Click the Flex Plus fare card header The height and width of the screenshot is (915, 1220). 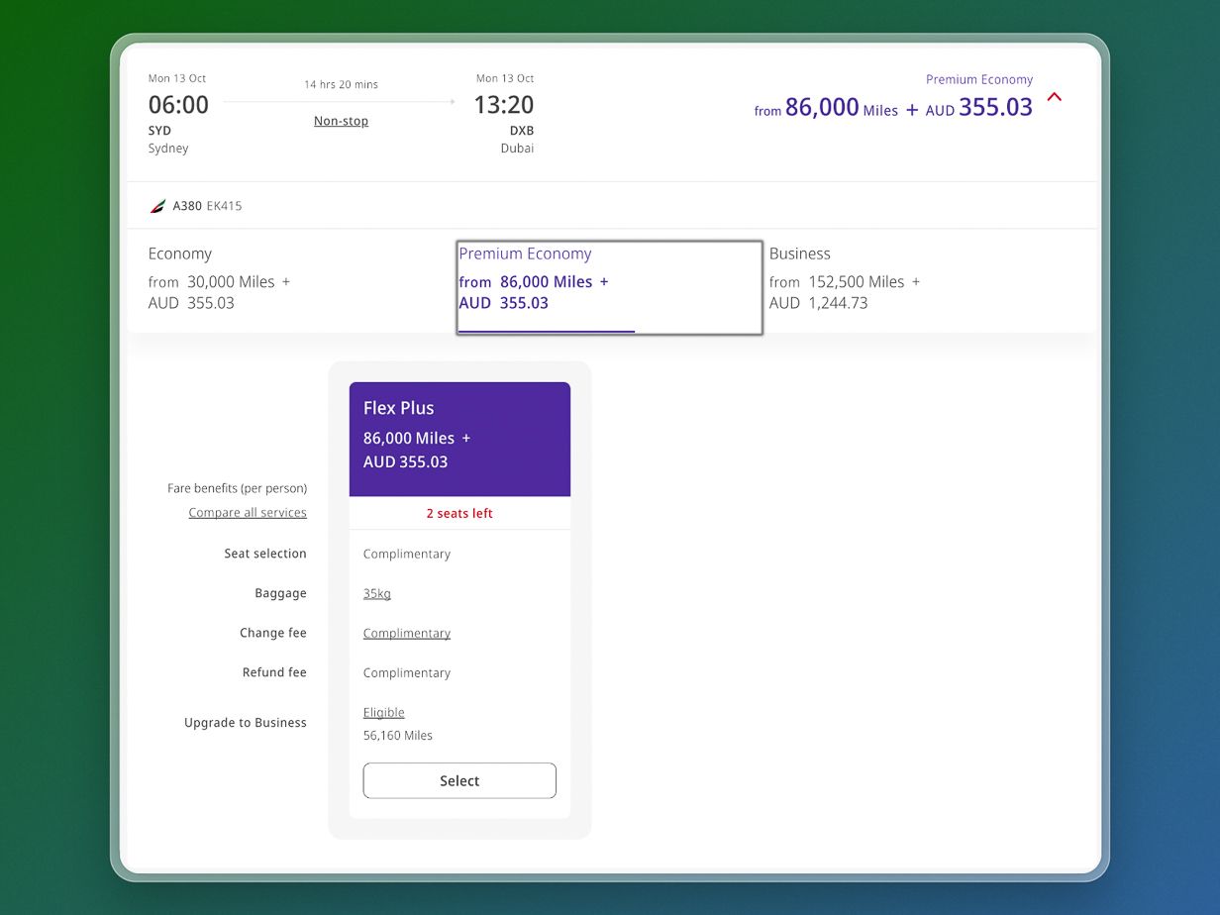pos(459,439)
